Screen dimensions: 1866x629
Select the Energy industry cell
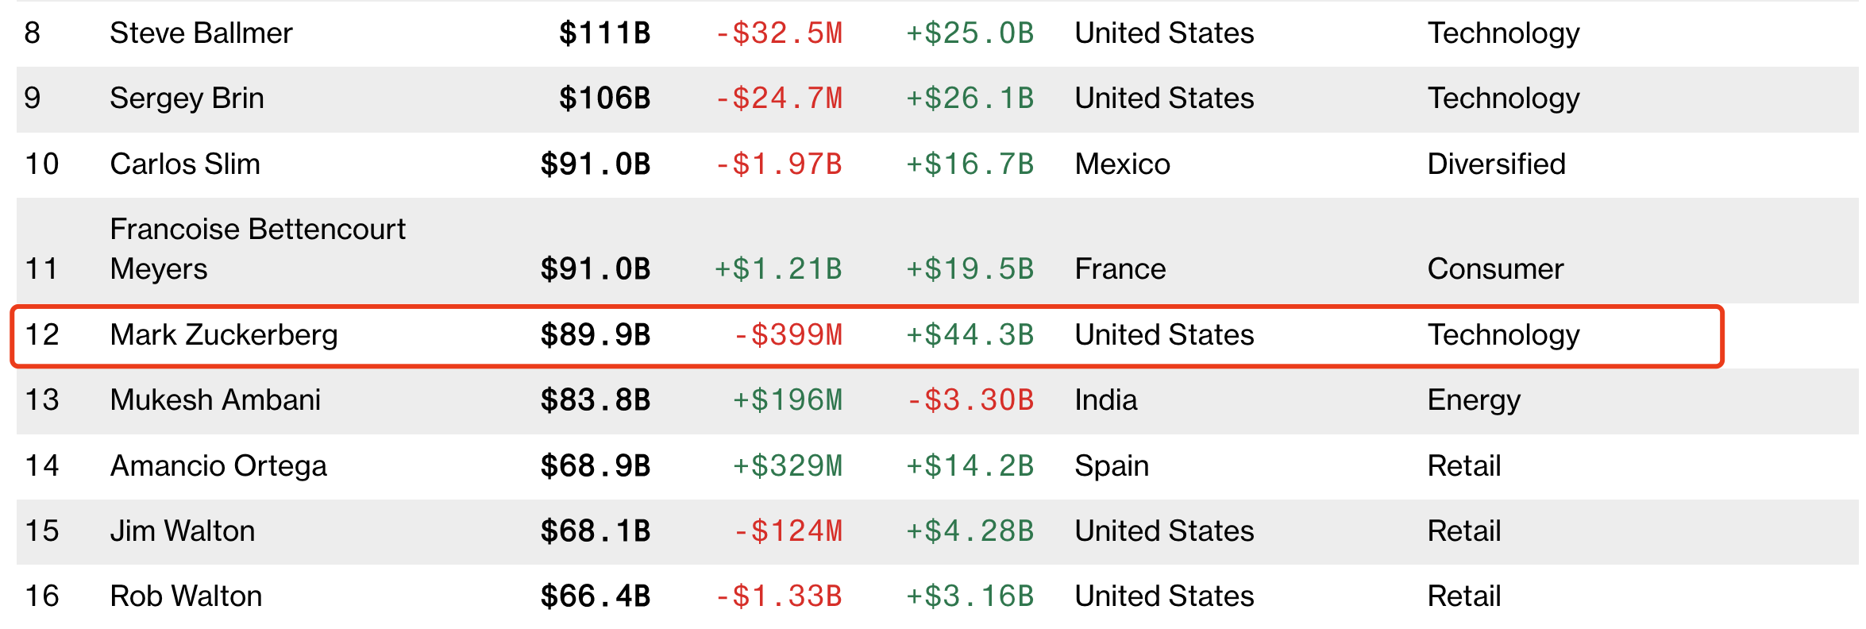pos(1474,400)
